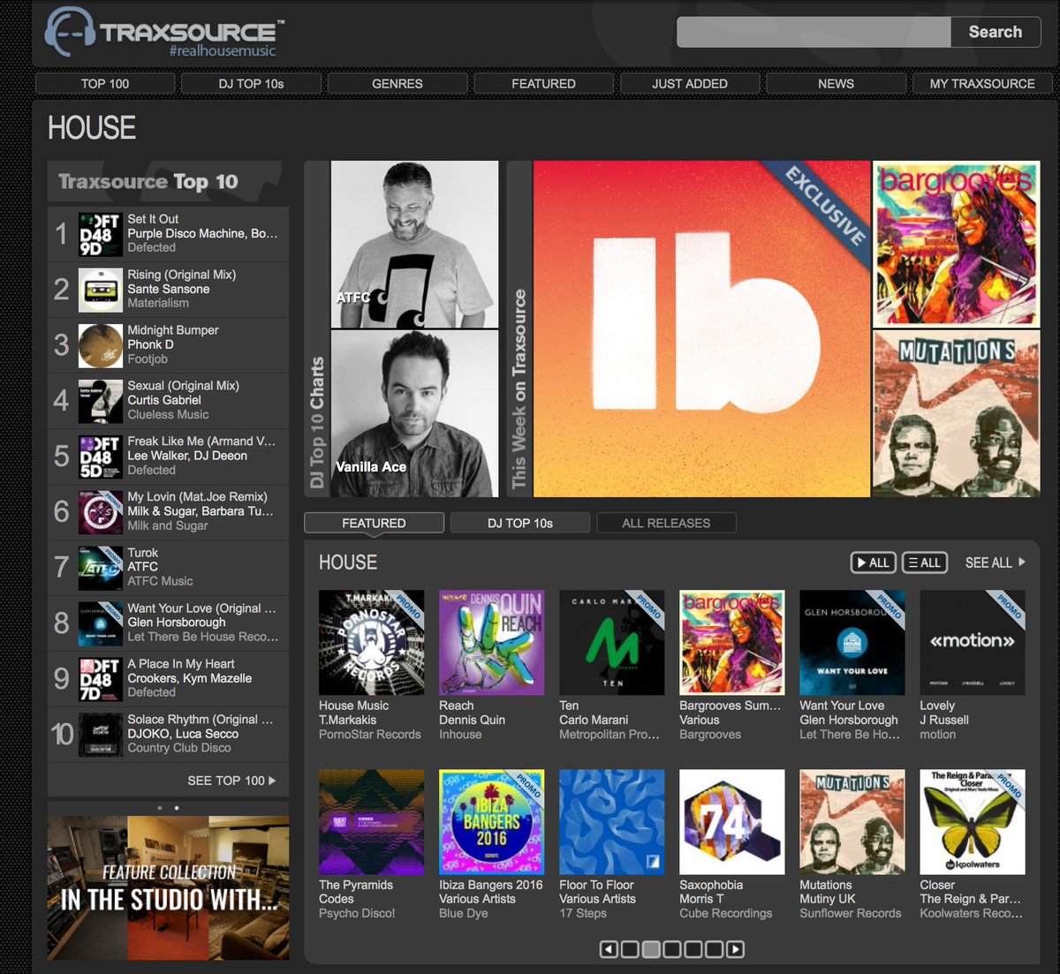Open MY TRAXSOURCE menu
1060x974 pixels.
(x=982, y=83)
